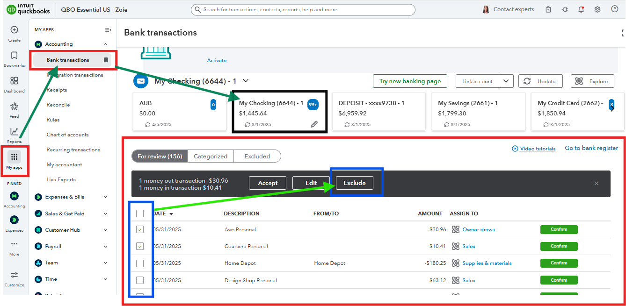The image size is (626, 306).
Task: Expand Payroll section
Action: click(105, 246)
